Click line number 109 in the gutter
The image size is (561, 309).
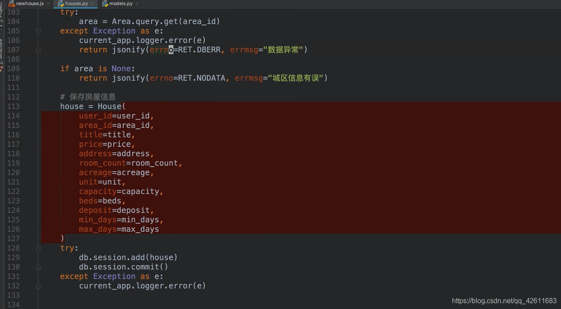[x=13, y=69]
